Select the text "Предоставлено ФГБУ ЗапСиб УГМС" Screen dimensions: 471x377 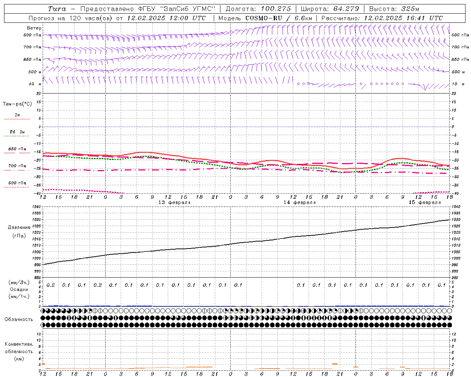(x=148, y=9)
